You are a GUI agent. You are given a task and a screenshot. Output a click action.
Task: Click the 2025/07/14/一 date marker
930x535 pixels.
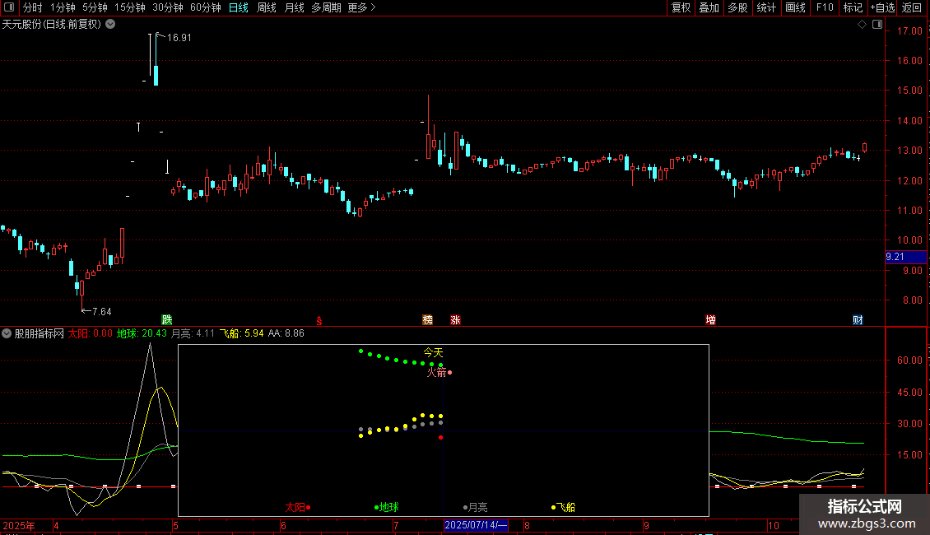(476, 525)
